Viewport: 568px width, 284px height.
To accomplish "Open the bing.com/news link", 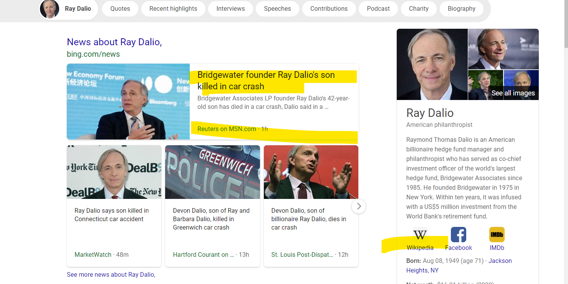I will 93,54.
